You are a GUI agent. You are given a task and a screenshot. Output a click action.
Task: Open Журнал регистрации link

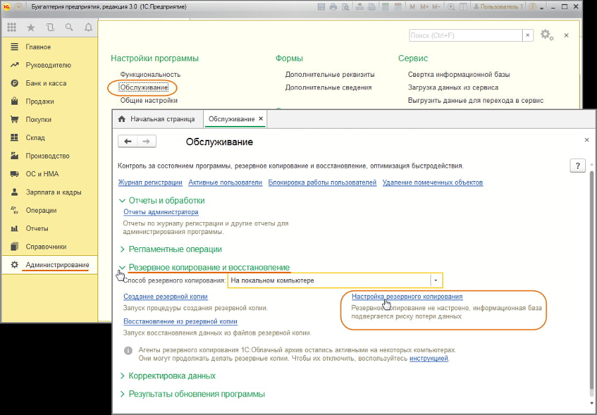[150, 182]
